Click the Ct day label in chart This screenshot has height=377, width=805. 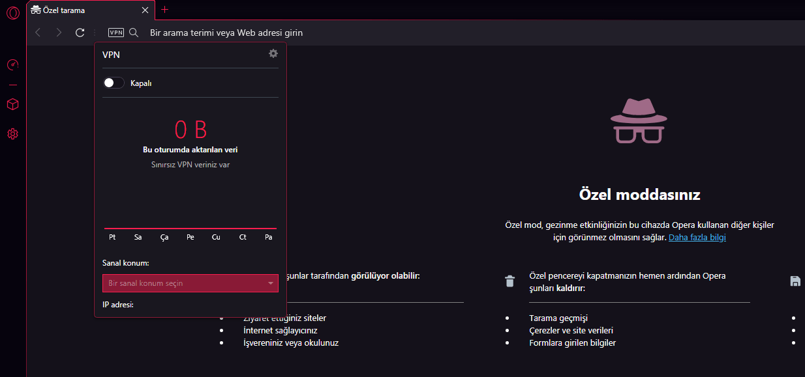(x=243, y=237)
